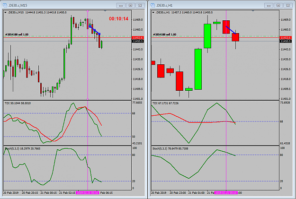Click the 20 Feb 23:00 time label on H1 axis
This screenshot has width=296, height=199.
pyautogui.click(x=178, y=193)
